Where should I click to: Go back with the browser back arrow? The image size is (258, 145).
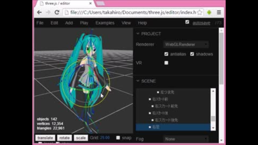pos(39,12)
